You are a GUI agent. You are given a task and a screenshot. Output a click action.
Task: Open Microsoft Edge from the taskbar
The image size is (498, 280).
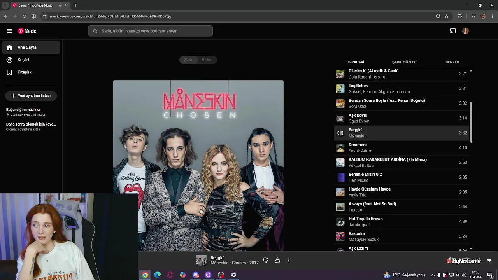(157, 275)
